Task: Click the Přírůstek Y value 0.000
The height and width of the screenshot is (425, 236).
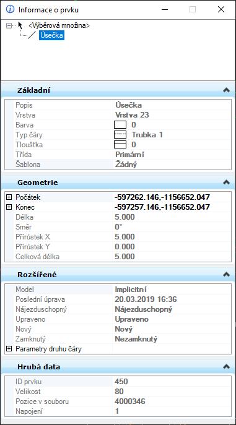Action: (125, 247)
